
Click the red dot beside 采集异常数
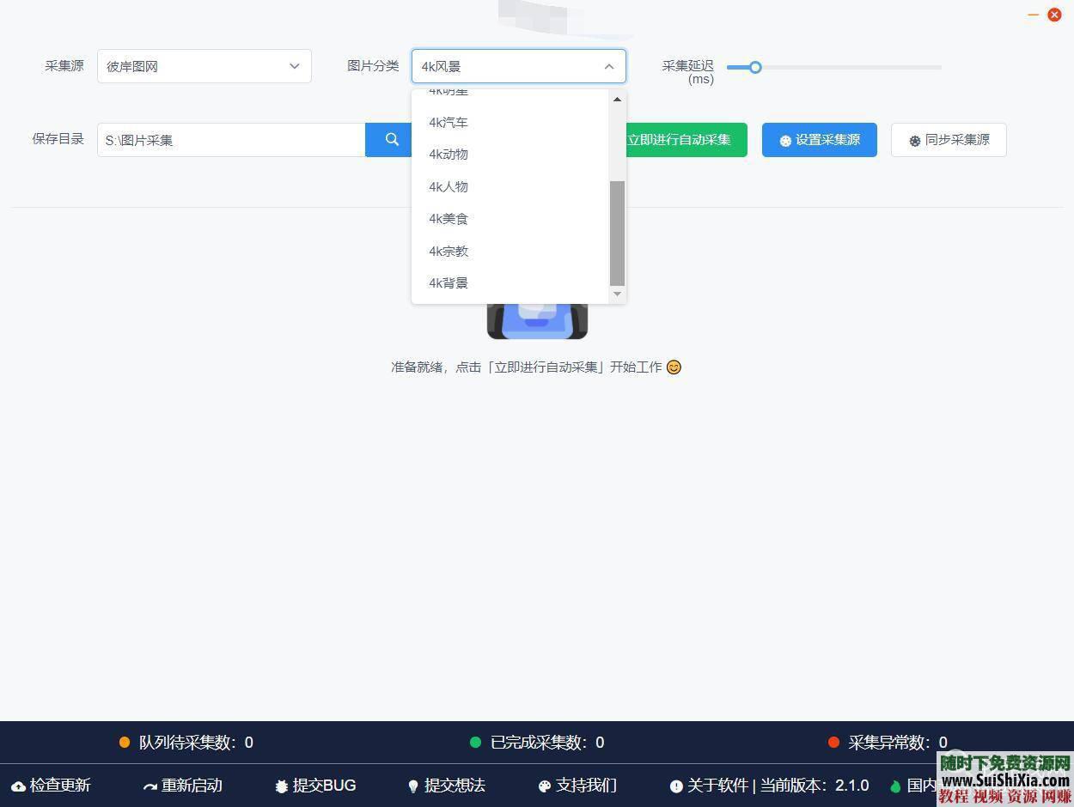832,743
